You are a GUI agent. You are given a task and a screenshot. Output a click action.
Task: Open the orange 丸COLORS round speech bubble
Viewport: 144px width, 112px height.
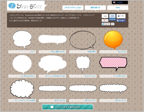click(113, 40)
